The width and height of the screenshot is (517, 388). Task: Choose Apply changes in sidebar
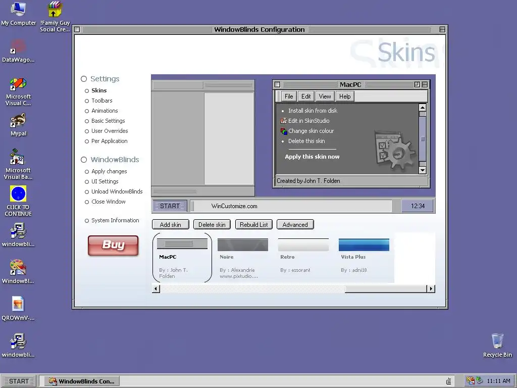coord(106,172)
